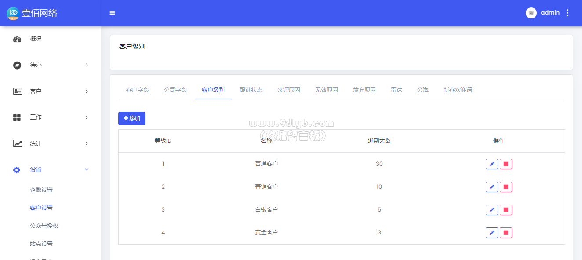Edit the 普通客户 row
Viewport: 582px width, 260px height.
(491, 164)
